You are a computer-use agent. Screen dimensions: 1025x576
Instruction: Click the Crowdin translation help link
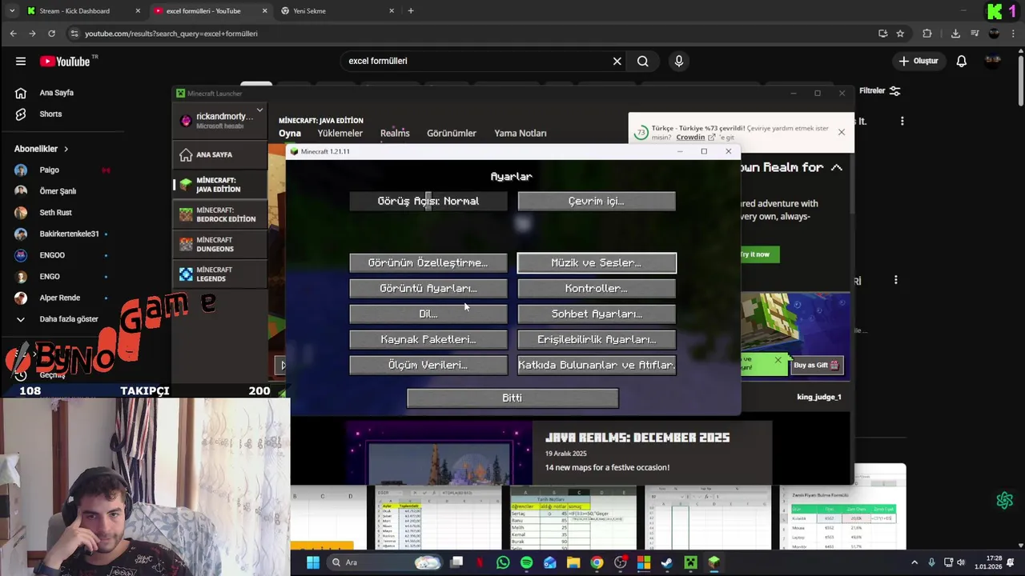click(695, 138)
